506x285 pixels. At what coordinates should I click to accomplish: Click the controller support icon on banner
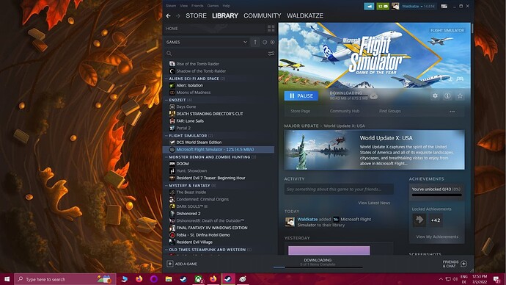point(460,79)
